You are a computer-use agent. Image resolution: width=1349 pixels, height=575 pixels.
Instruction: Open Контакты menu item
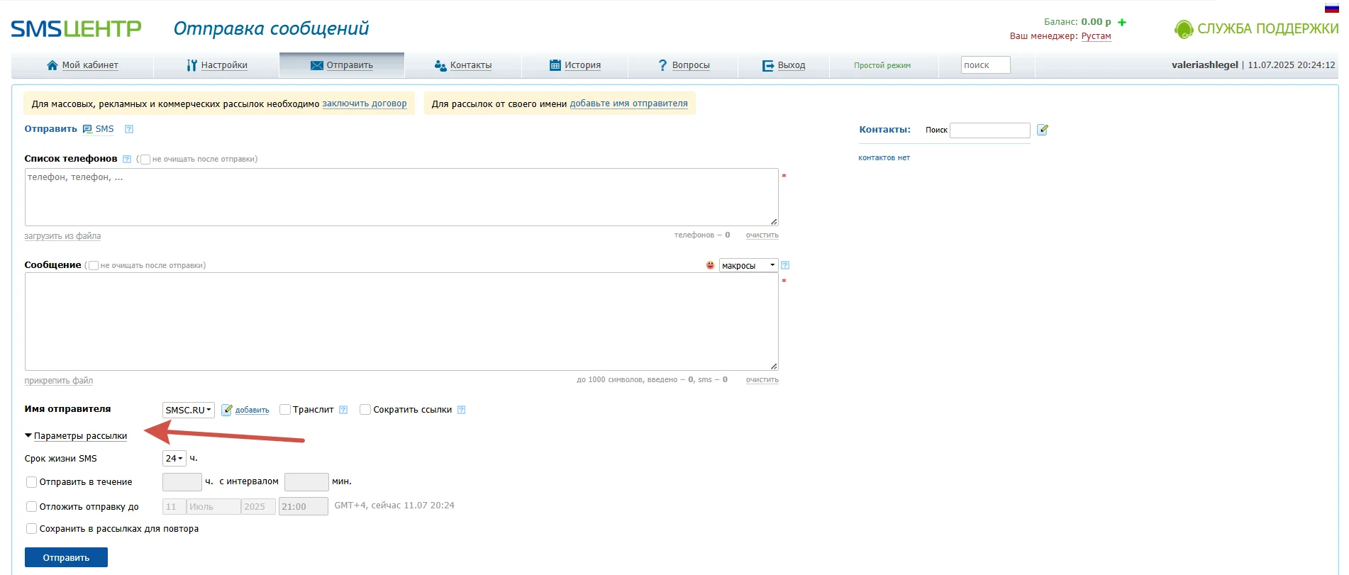463,65
